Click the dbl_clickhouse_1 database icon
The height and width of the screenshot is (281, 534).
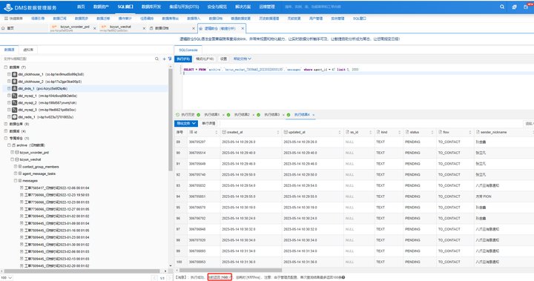point(15,74)
